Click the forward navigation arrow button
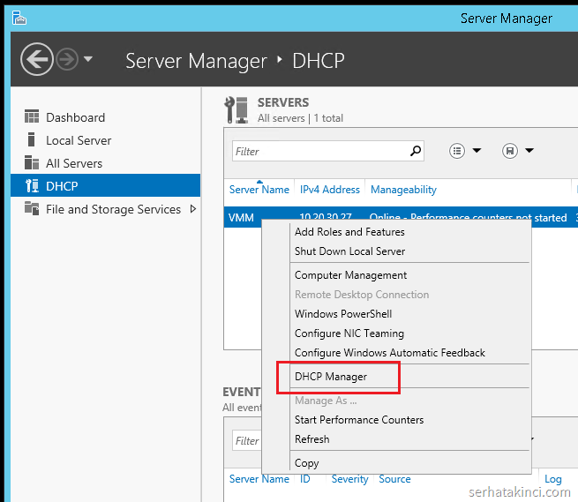The width and height of the screenshot is (578, 502). (x=67, y=59)
